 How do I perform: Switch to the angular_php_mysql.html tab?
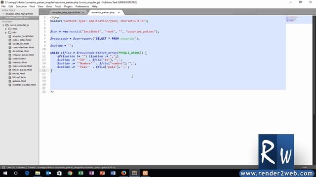(66, 12)
